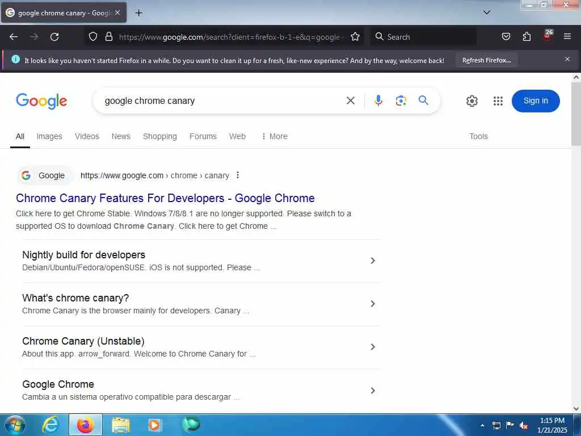This screenshot has width=581, height=436.
Task: Show hidden system tray icons
Action: pos(482,425)
